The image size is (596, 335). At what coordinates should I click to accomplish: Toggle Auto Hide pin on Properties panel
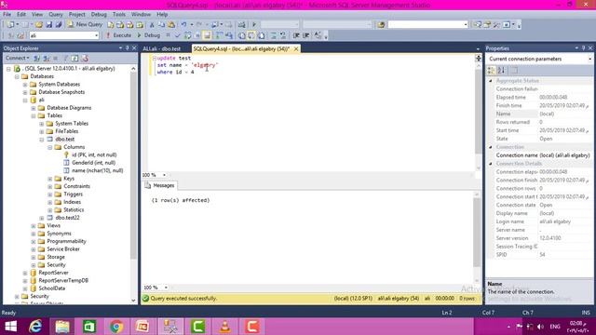tap(584, 48)
